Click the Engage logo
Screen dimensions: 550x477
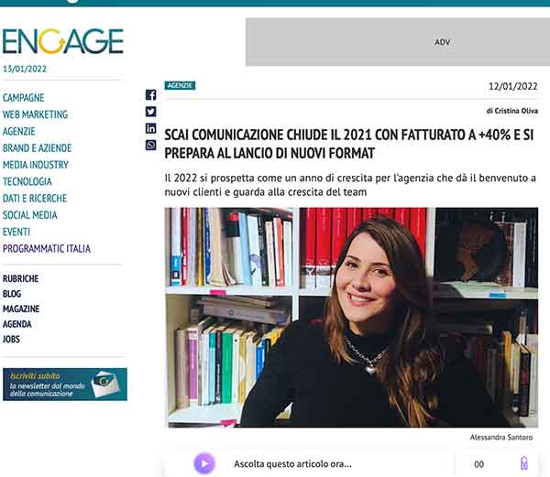[62, 41]
